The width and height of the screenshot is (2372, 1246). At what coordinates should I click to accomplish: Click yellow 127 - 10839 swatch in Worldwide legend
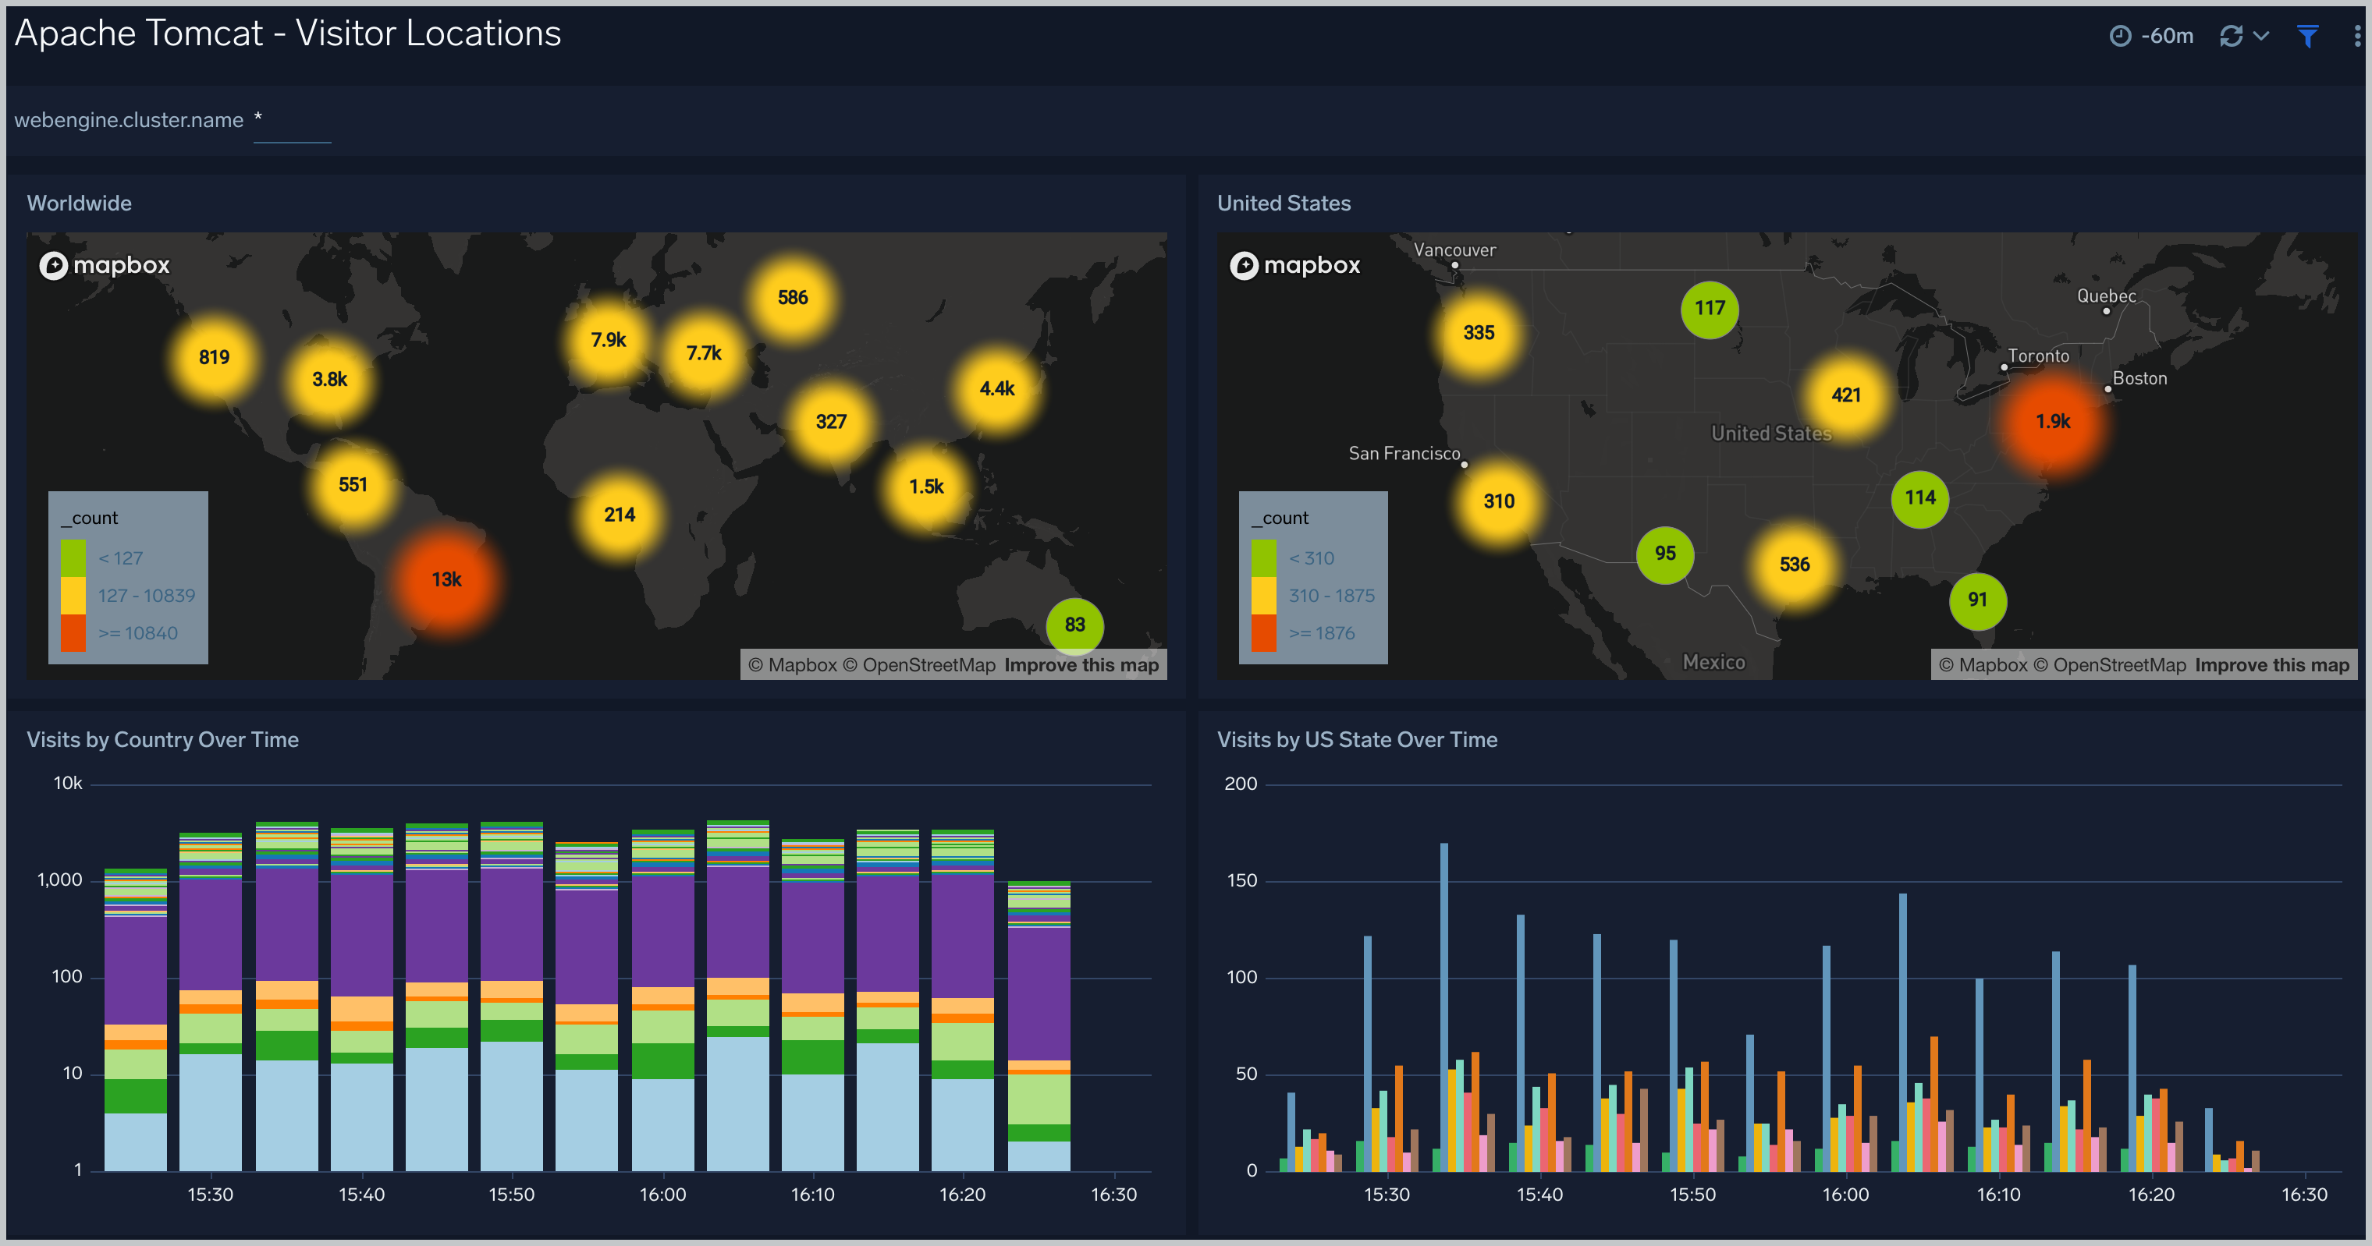73,596
